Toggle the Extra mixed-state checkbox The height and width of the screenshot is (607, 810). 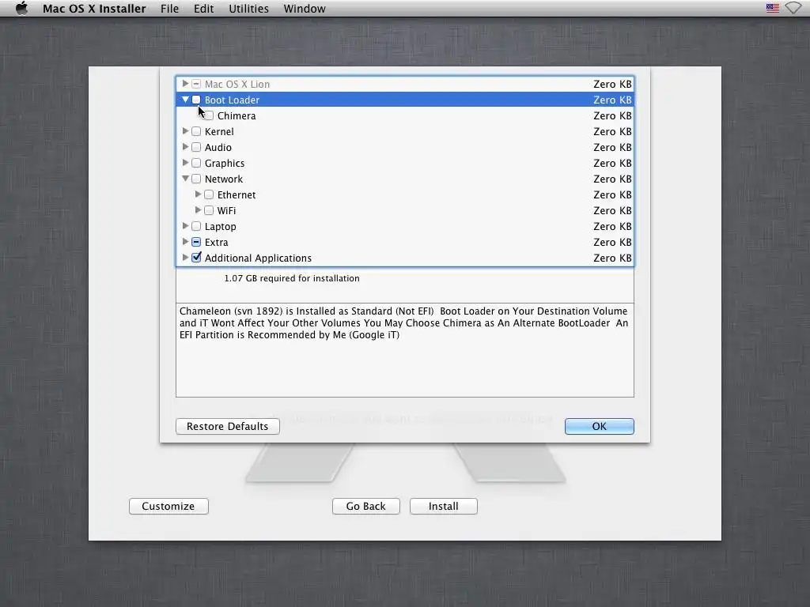[196, 242]
